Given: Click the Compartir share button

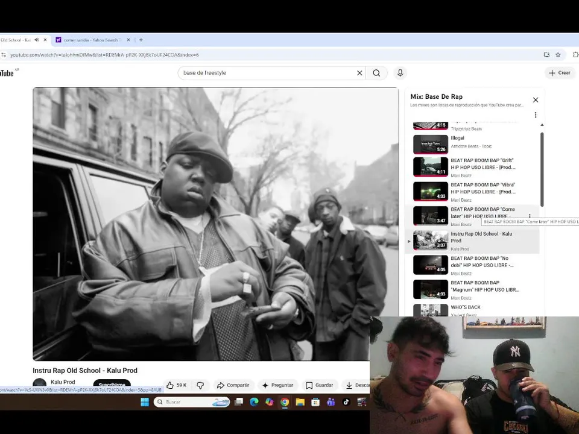Looking at the screenshot, I should click(233, 385).
